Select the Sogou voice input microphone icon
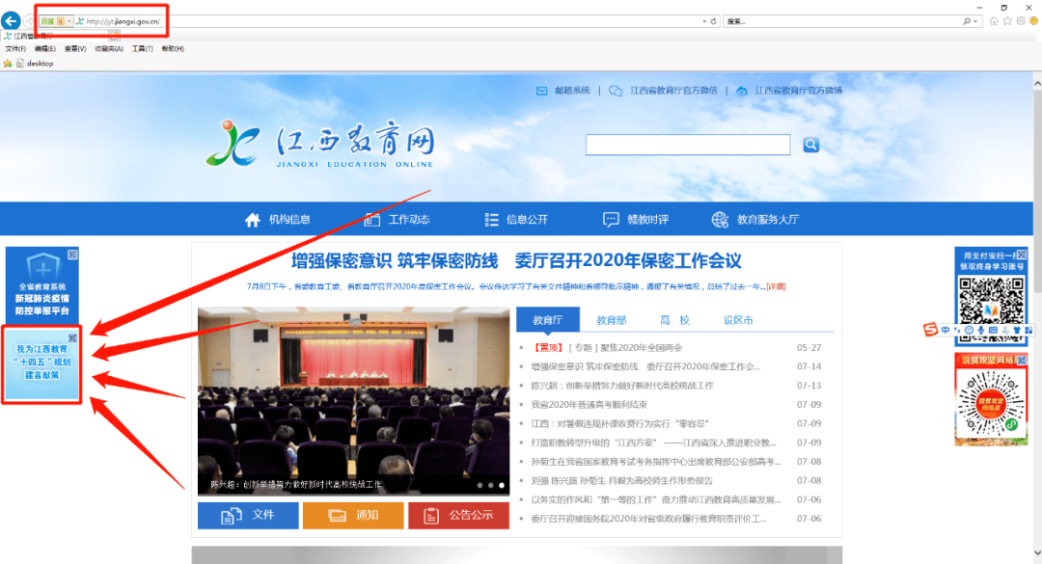The image size is (1042, 564). (x=981, y=329)
